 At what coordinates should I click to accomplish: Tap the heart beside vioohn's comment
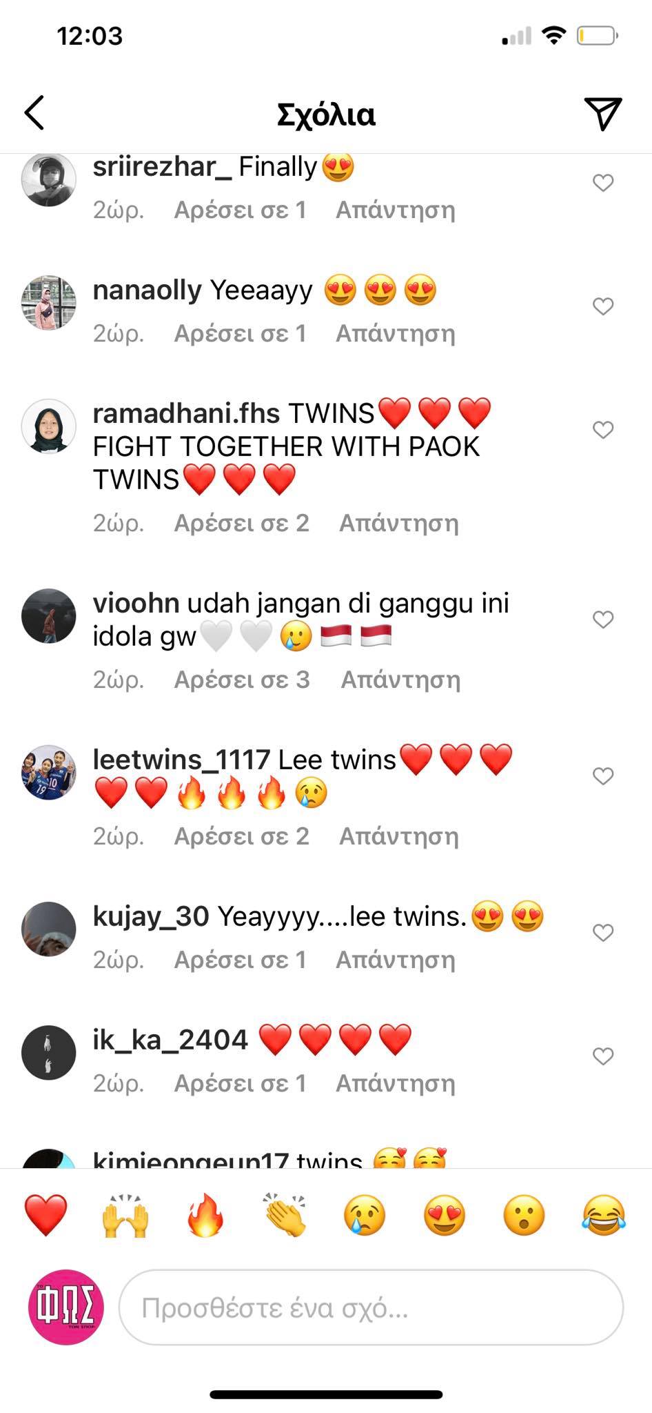click(x=603, y=620)
